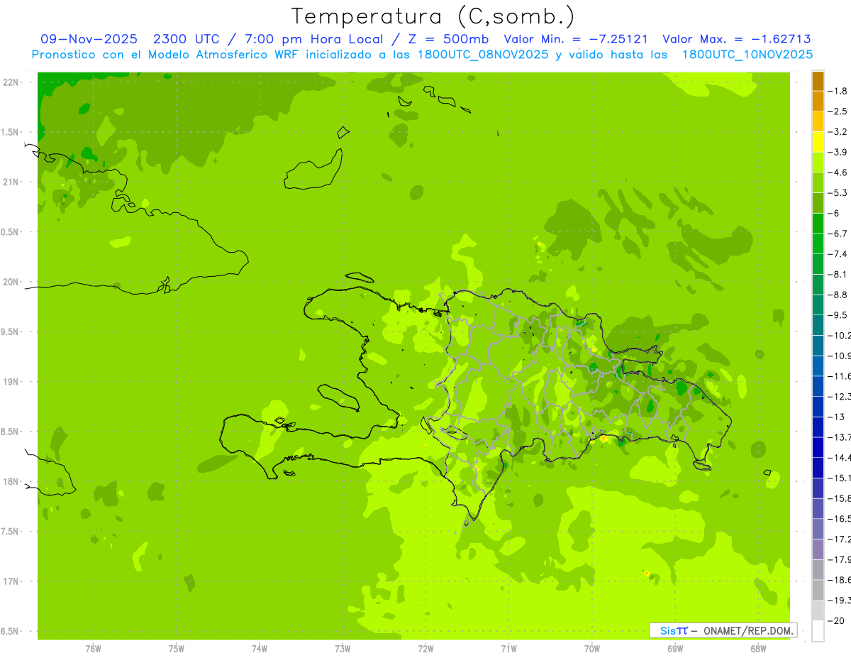Click the '19N' latitude label
Image resolution: width=851 pixels, height=658 pixels.
pos(12,382)
